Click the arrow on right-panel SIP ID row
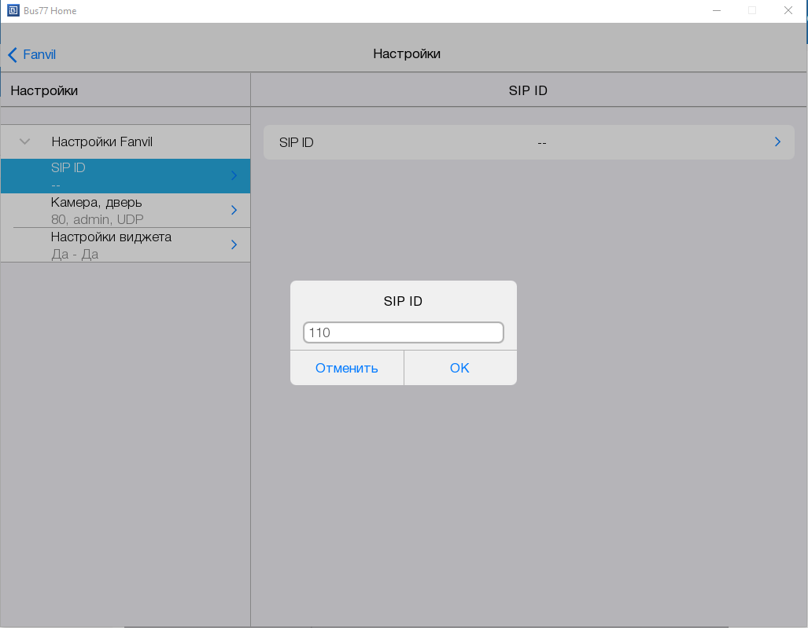Viewport: 808px width, 628px height. click(777, 142)
